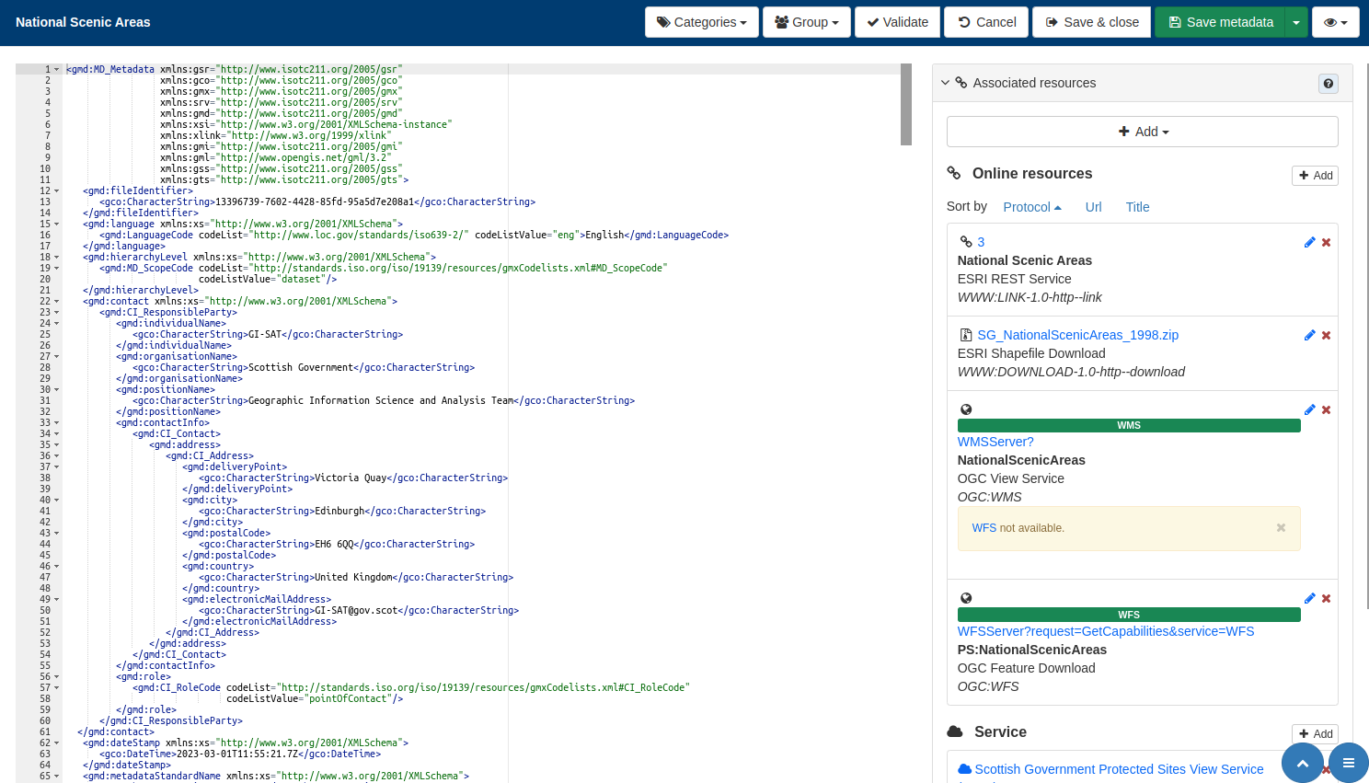This screenshot has width=1369, height=783.
Task: Sort online resources by Url
Action: [1093, 207]
